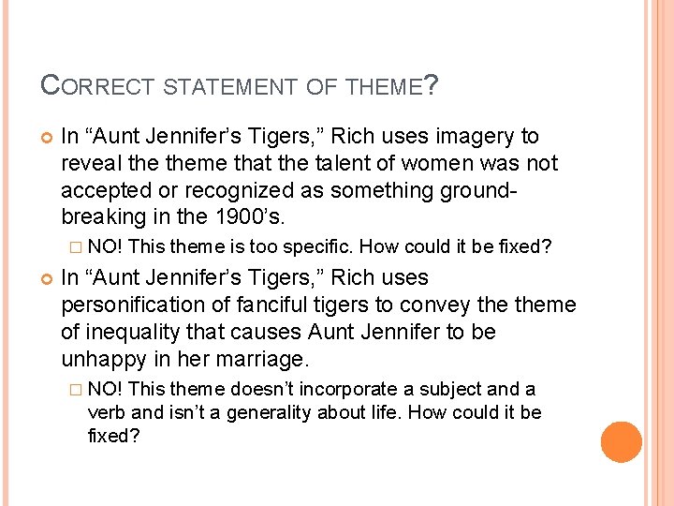Click the first orange ring bullet
Screen dimensions: 674x506
47,138
